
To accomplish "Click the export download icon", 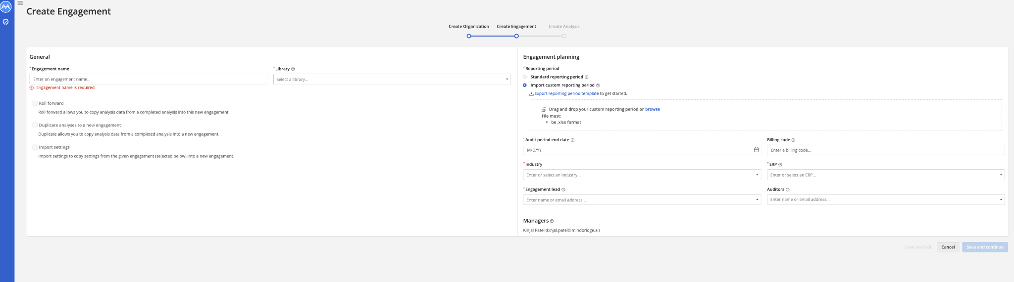I will 531,93.
